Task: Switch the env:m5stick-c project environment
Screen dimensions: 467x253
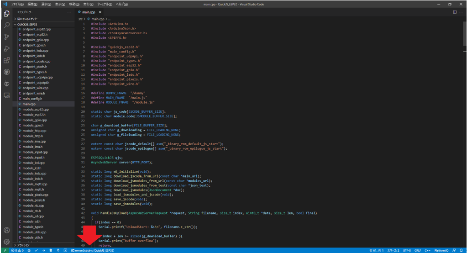Action: pyautogui.click(x=93, y=250)
